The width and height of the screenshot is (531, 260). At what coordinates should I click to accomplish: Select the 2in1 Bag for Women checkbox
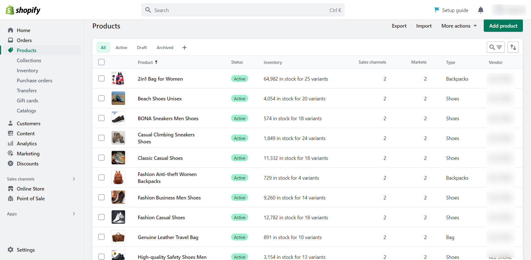tap(101, 78)
